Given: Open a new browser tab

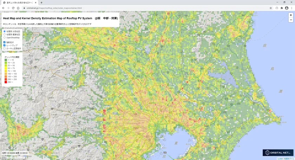Looking at the screenshot, I should pos(41,2).
